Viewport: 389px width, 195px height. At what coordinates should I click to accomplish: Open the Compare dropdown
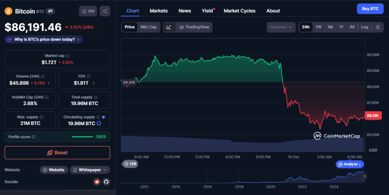(281, 27)
